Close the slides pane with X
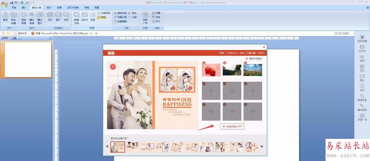The image size is (370, 161). (x=50, y=38)
